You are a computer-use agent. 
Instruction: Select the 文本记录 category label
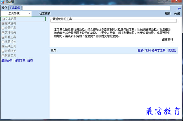[x=10, y=19]
